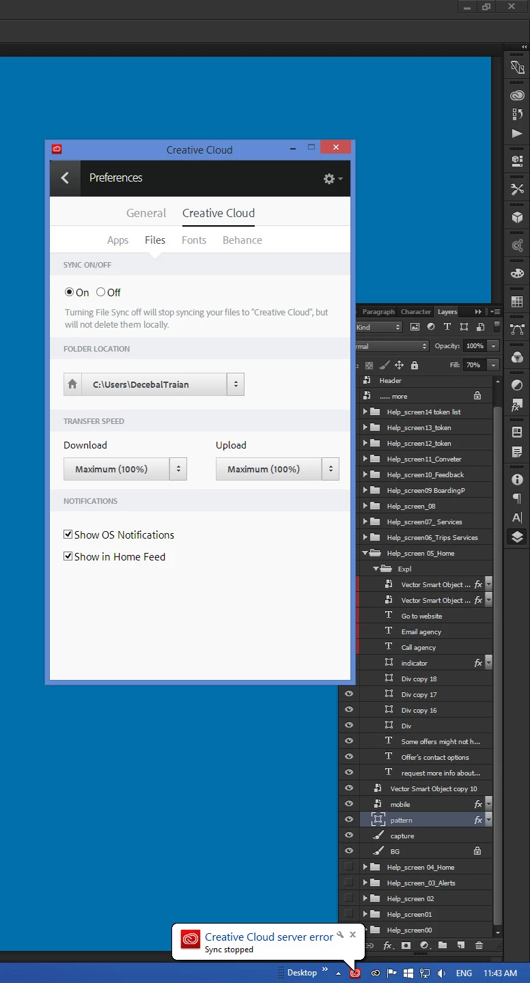This screenshot has height=983, width=530.
Task: Open the Libraries (Creative Cloud) panel icon
Action: [517, 95]
